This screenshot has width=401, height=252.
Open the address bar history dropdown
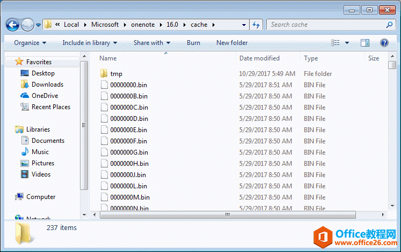(244, 25)
